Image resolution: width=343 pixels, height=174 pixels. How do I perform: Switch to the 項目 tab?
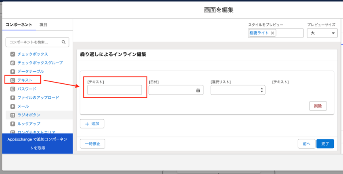click(x=43, y=25)
